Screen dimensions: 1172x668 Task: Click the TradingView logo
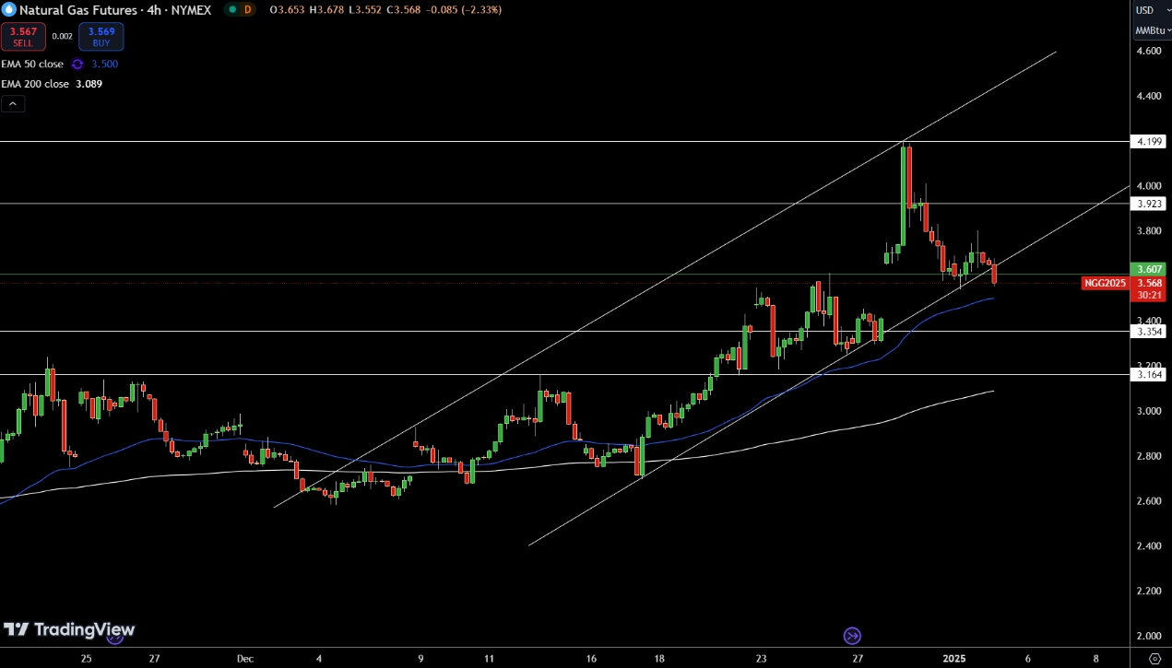tap(69, 630)
